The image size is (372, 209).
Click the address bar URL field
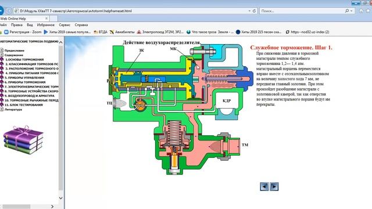point(133,11)
